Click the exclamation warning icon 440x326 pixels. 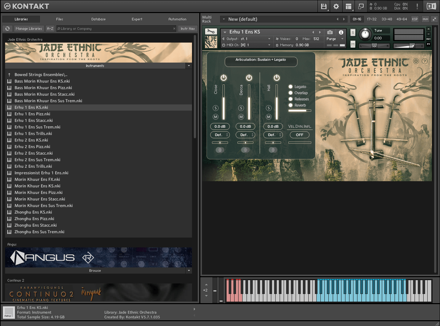[417, 6]
